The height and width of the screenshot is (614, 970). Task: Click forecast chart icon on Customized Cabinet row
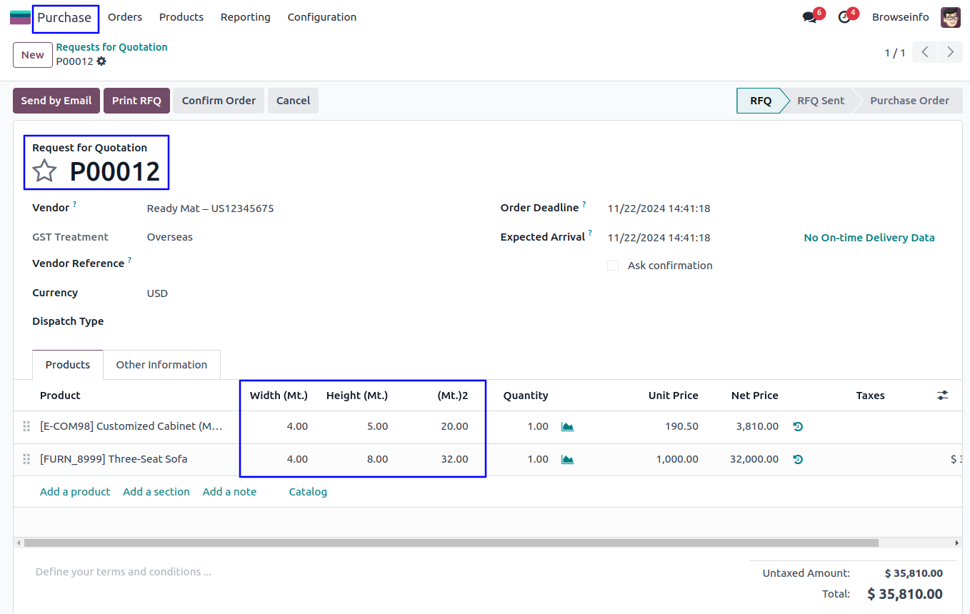(567, 427)
